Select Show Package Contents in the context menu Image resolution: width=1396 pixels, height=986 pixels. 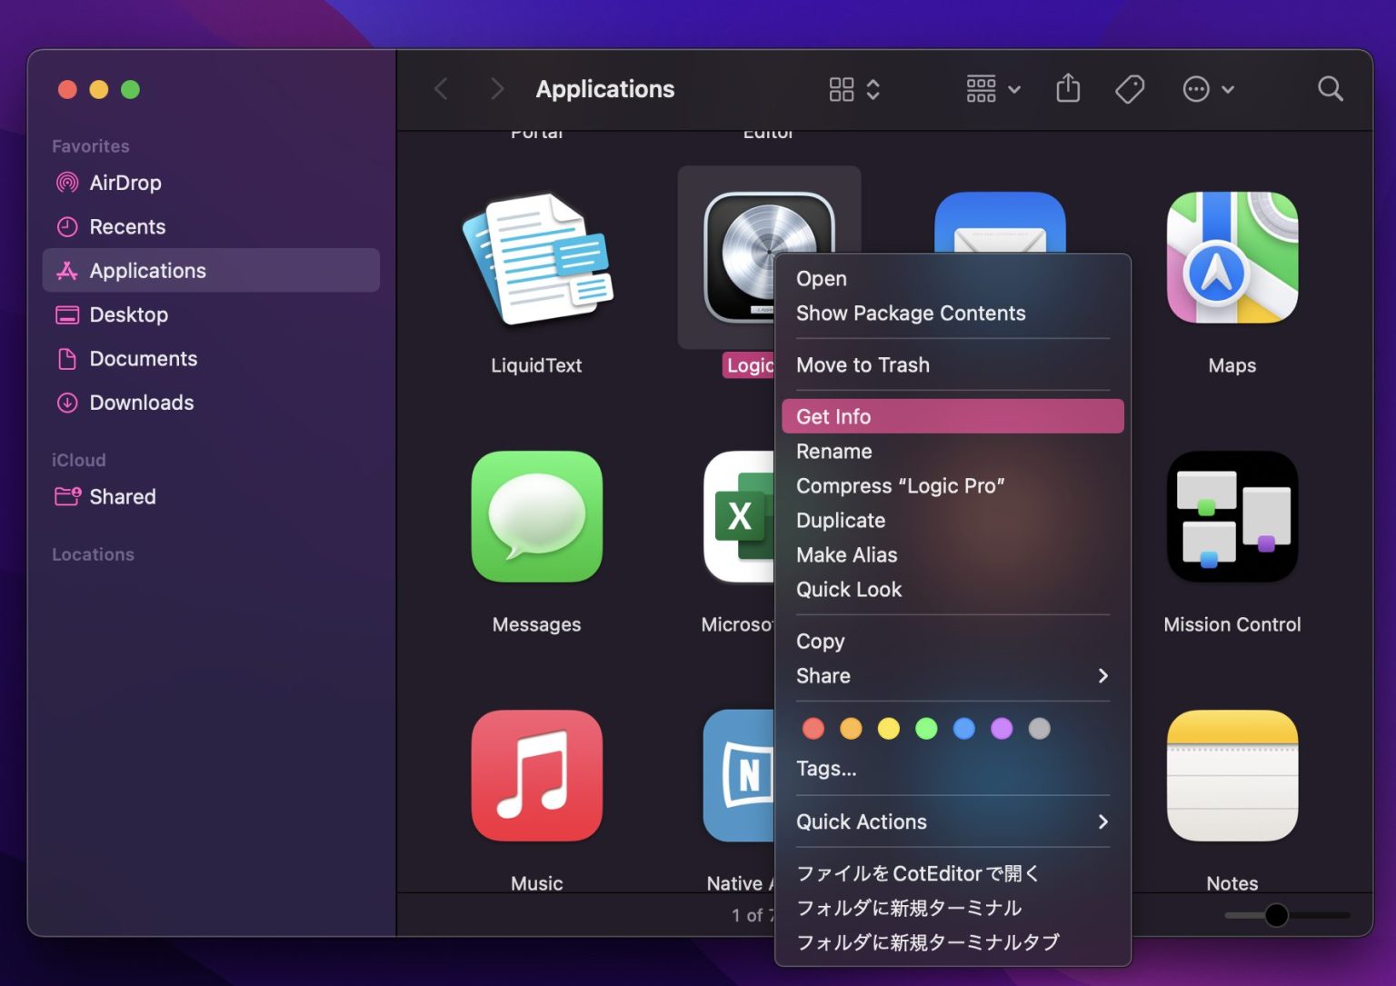coord(911,313)
